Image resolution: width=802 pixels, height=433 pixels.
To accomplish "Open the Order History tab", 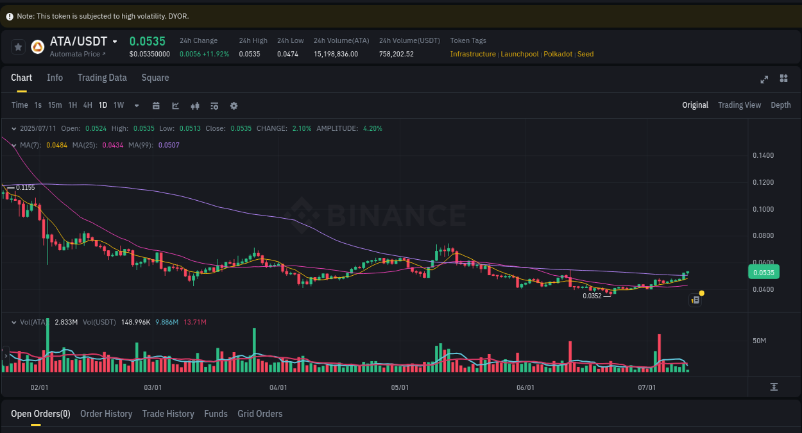I will 106,414.
